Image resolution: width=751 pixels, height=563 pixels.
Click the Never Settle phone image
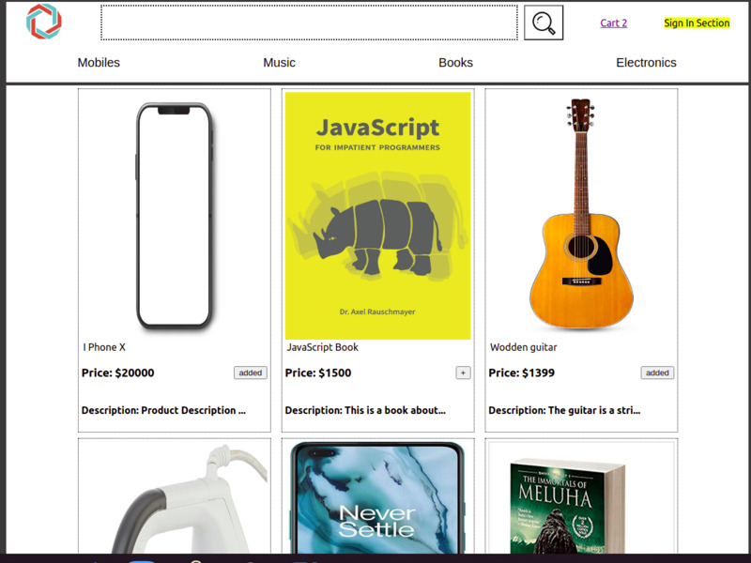click(378, 498)
